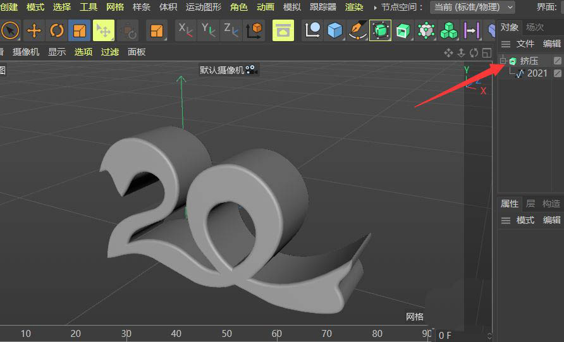Open the Attributes panel hamburger menu

tap(506, 220)
